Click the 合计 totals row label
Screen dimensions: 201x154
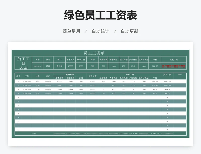(x=34, y=133)
